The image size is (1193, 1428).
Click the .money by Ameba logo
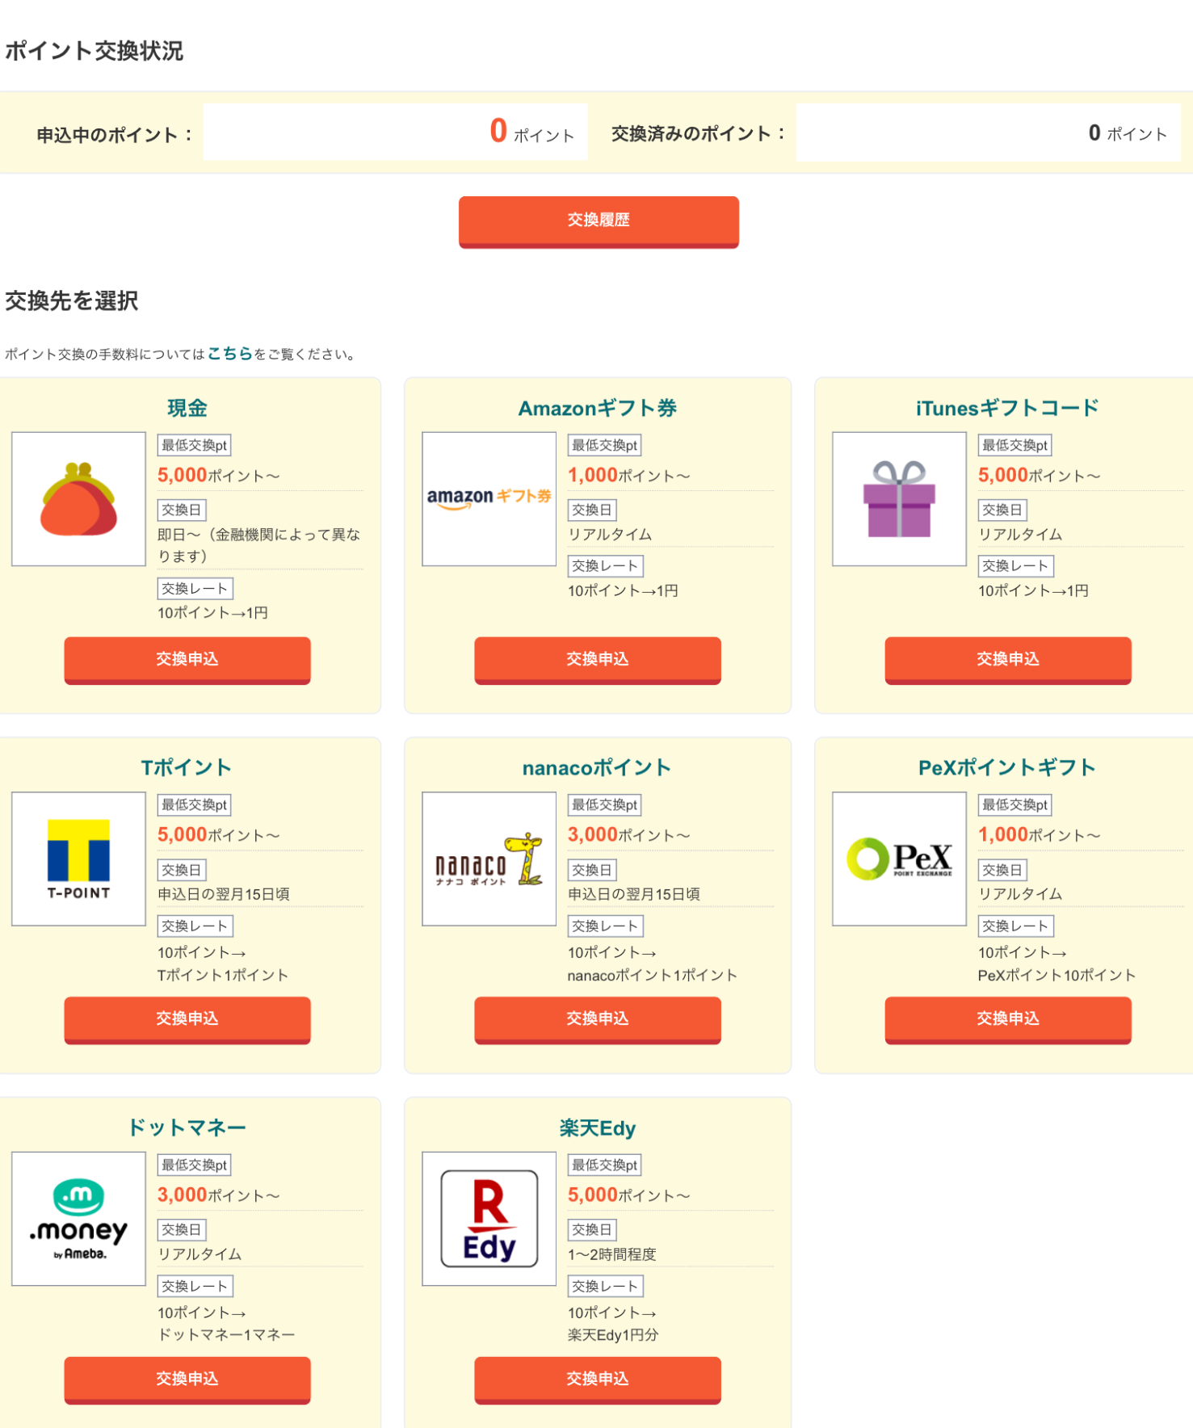click(x=78, y=1219)
